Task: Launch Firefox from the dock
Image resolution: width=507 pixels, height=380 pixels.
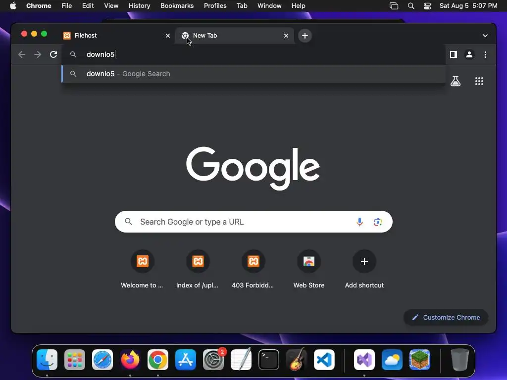Action: [x=130, y=360]
